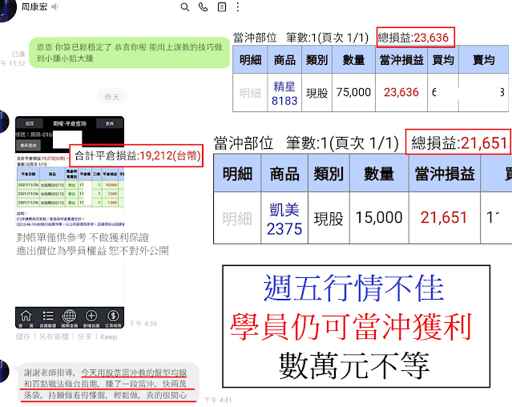
Task: Click the 查詢 button in trading screenshot
Action: 110,123
